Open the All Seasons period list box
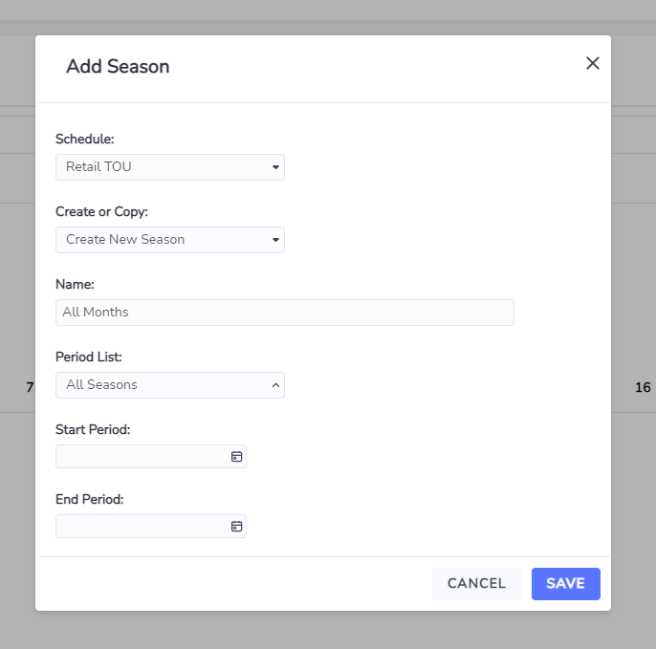The image size is (656, 649). click(170, 385)
